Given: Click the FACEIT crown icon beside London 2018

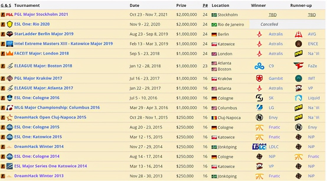Looking at the screenshot, I should click(x=10, y=53).
